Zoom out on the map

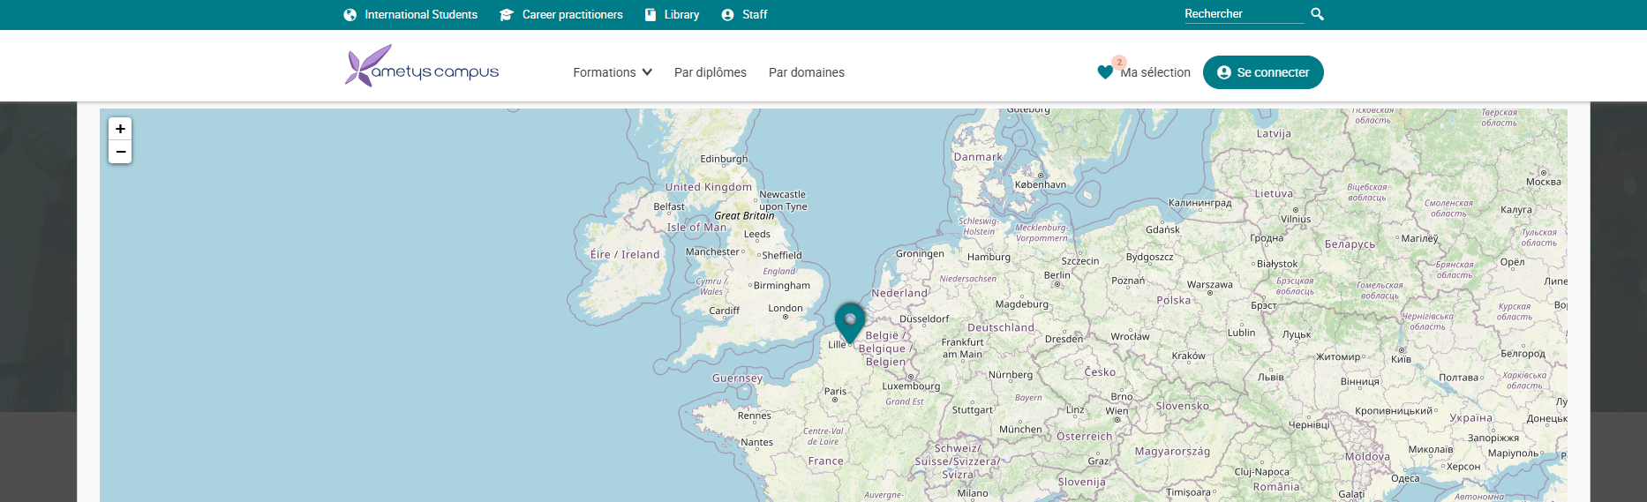(x=121, y=152)
